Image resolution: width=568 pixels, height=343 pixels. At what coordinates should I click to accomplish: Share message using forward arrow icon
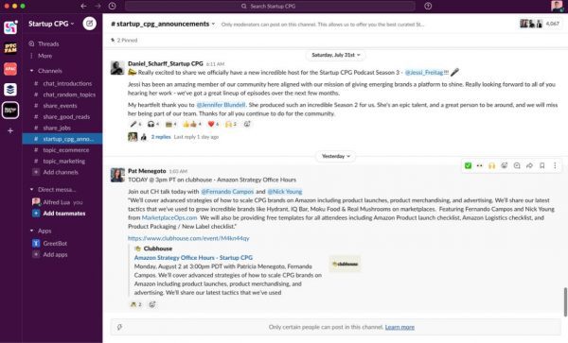tap(529, 165)
